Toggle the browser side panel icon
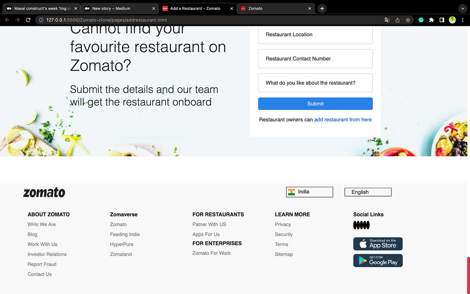Viewport: 470px width, 294px height. click(442, 20)
